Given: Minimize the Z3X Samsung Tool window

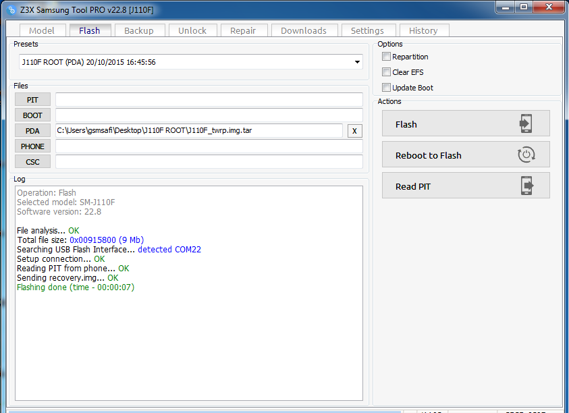Looking at the screenshot, I should coord(505,7).
